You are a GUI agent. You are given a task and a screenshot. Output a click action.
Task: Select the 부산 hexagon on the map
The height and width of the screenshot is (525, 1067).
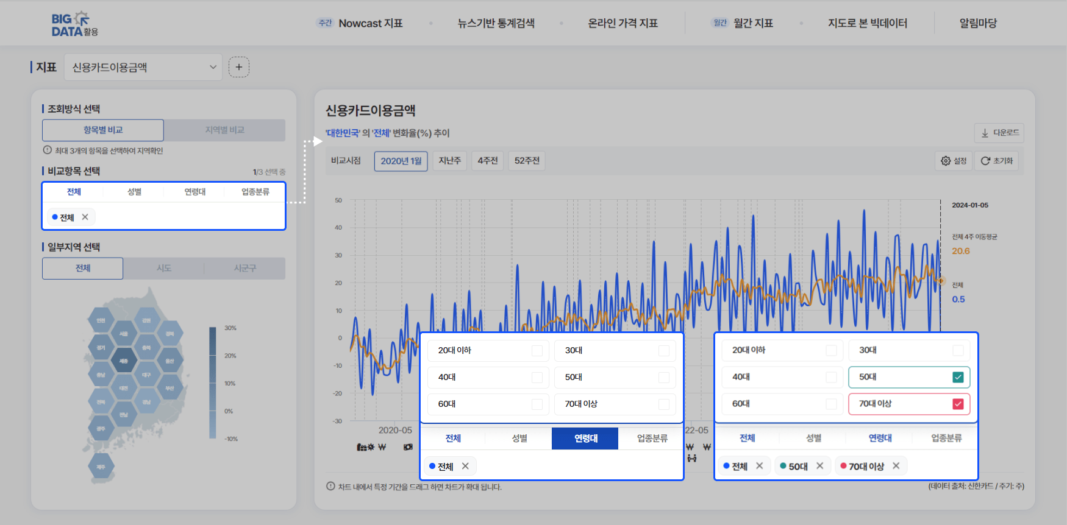tap(170, 387)
